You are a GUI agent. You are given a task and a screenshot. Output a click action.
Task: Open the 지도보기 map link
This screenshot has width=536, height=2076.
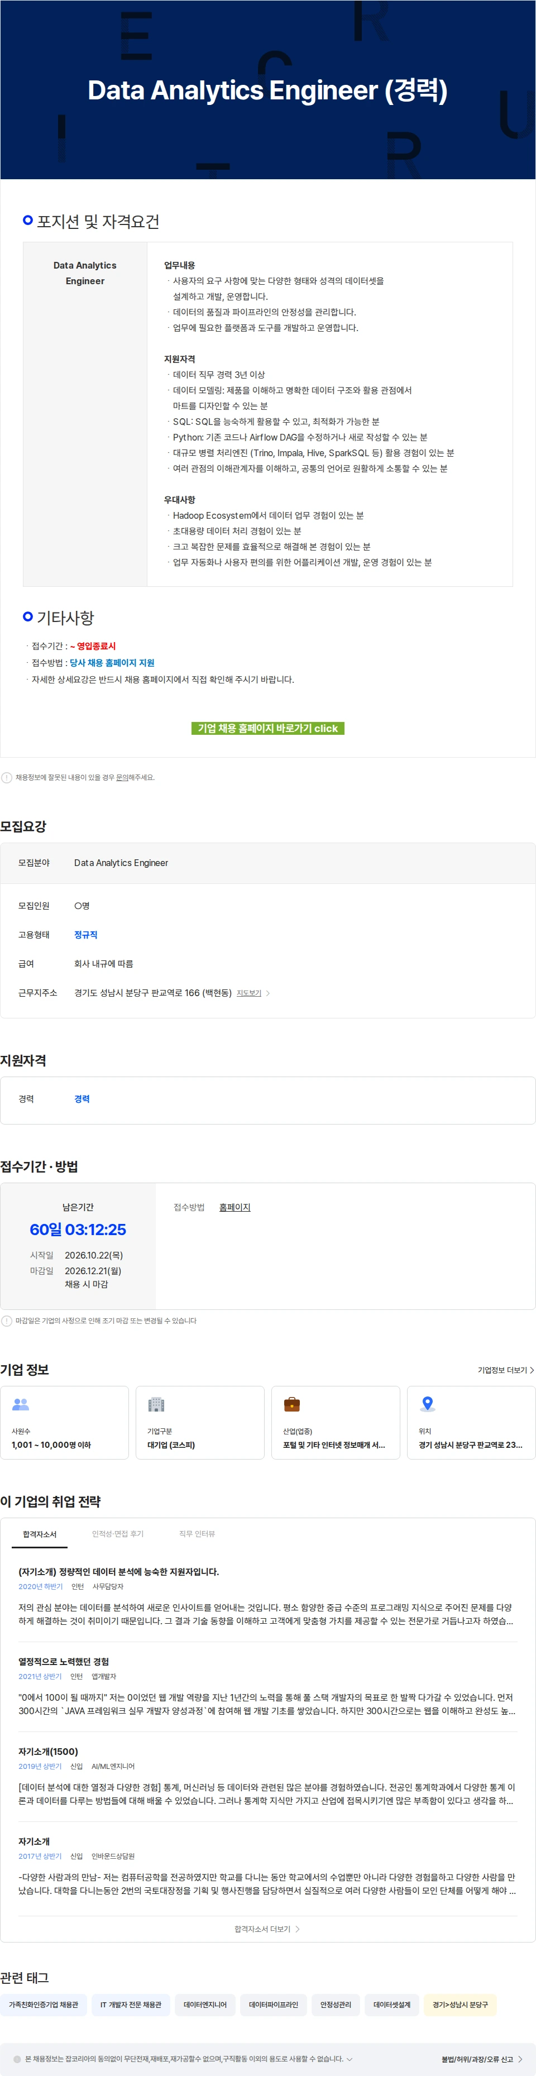[x=249, y=993]
